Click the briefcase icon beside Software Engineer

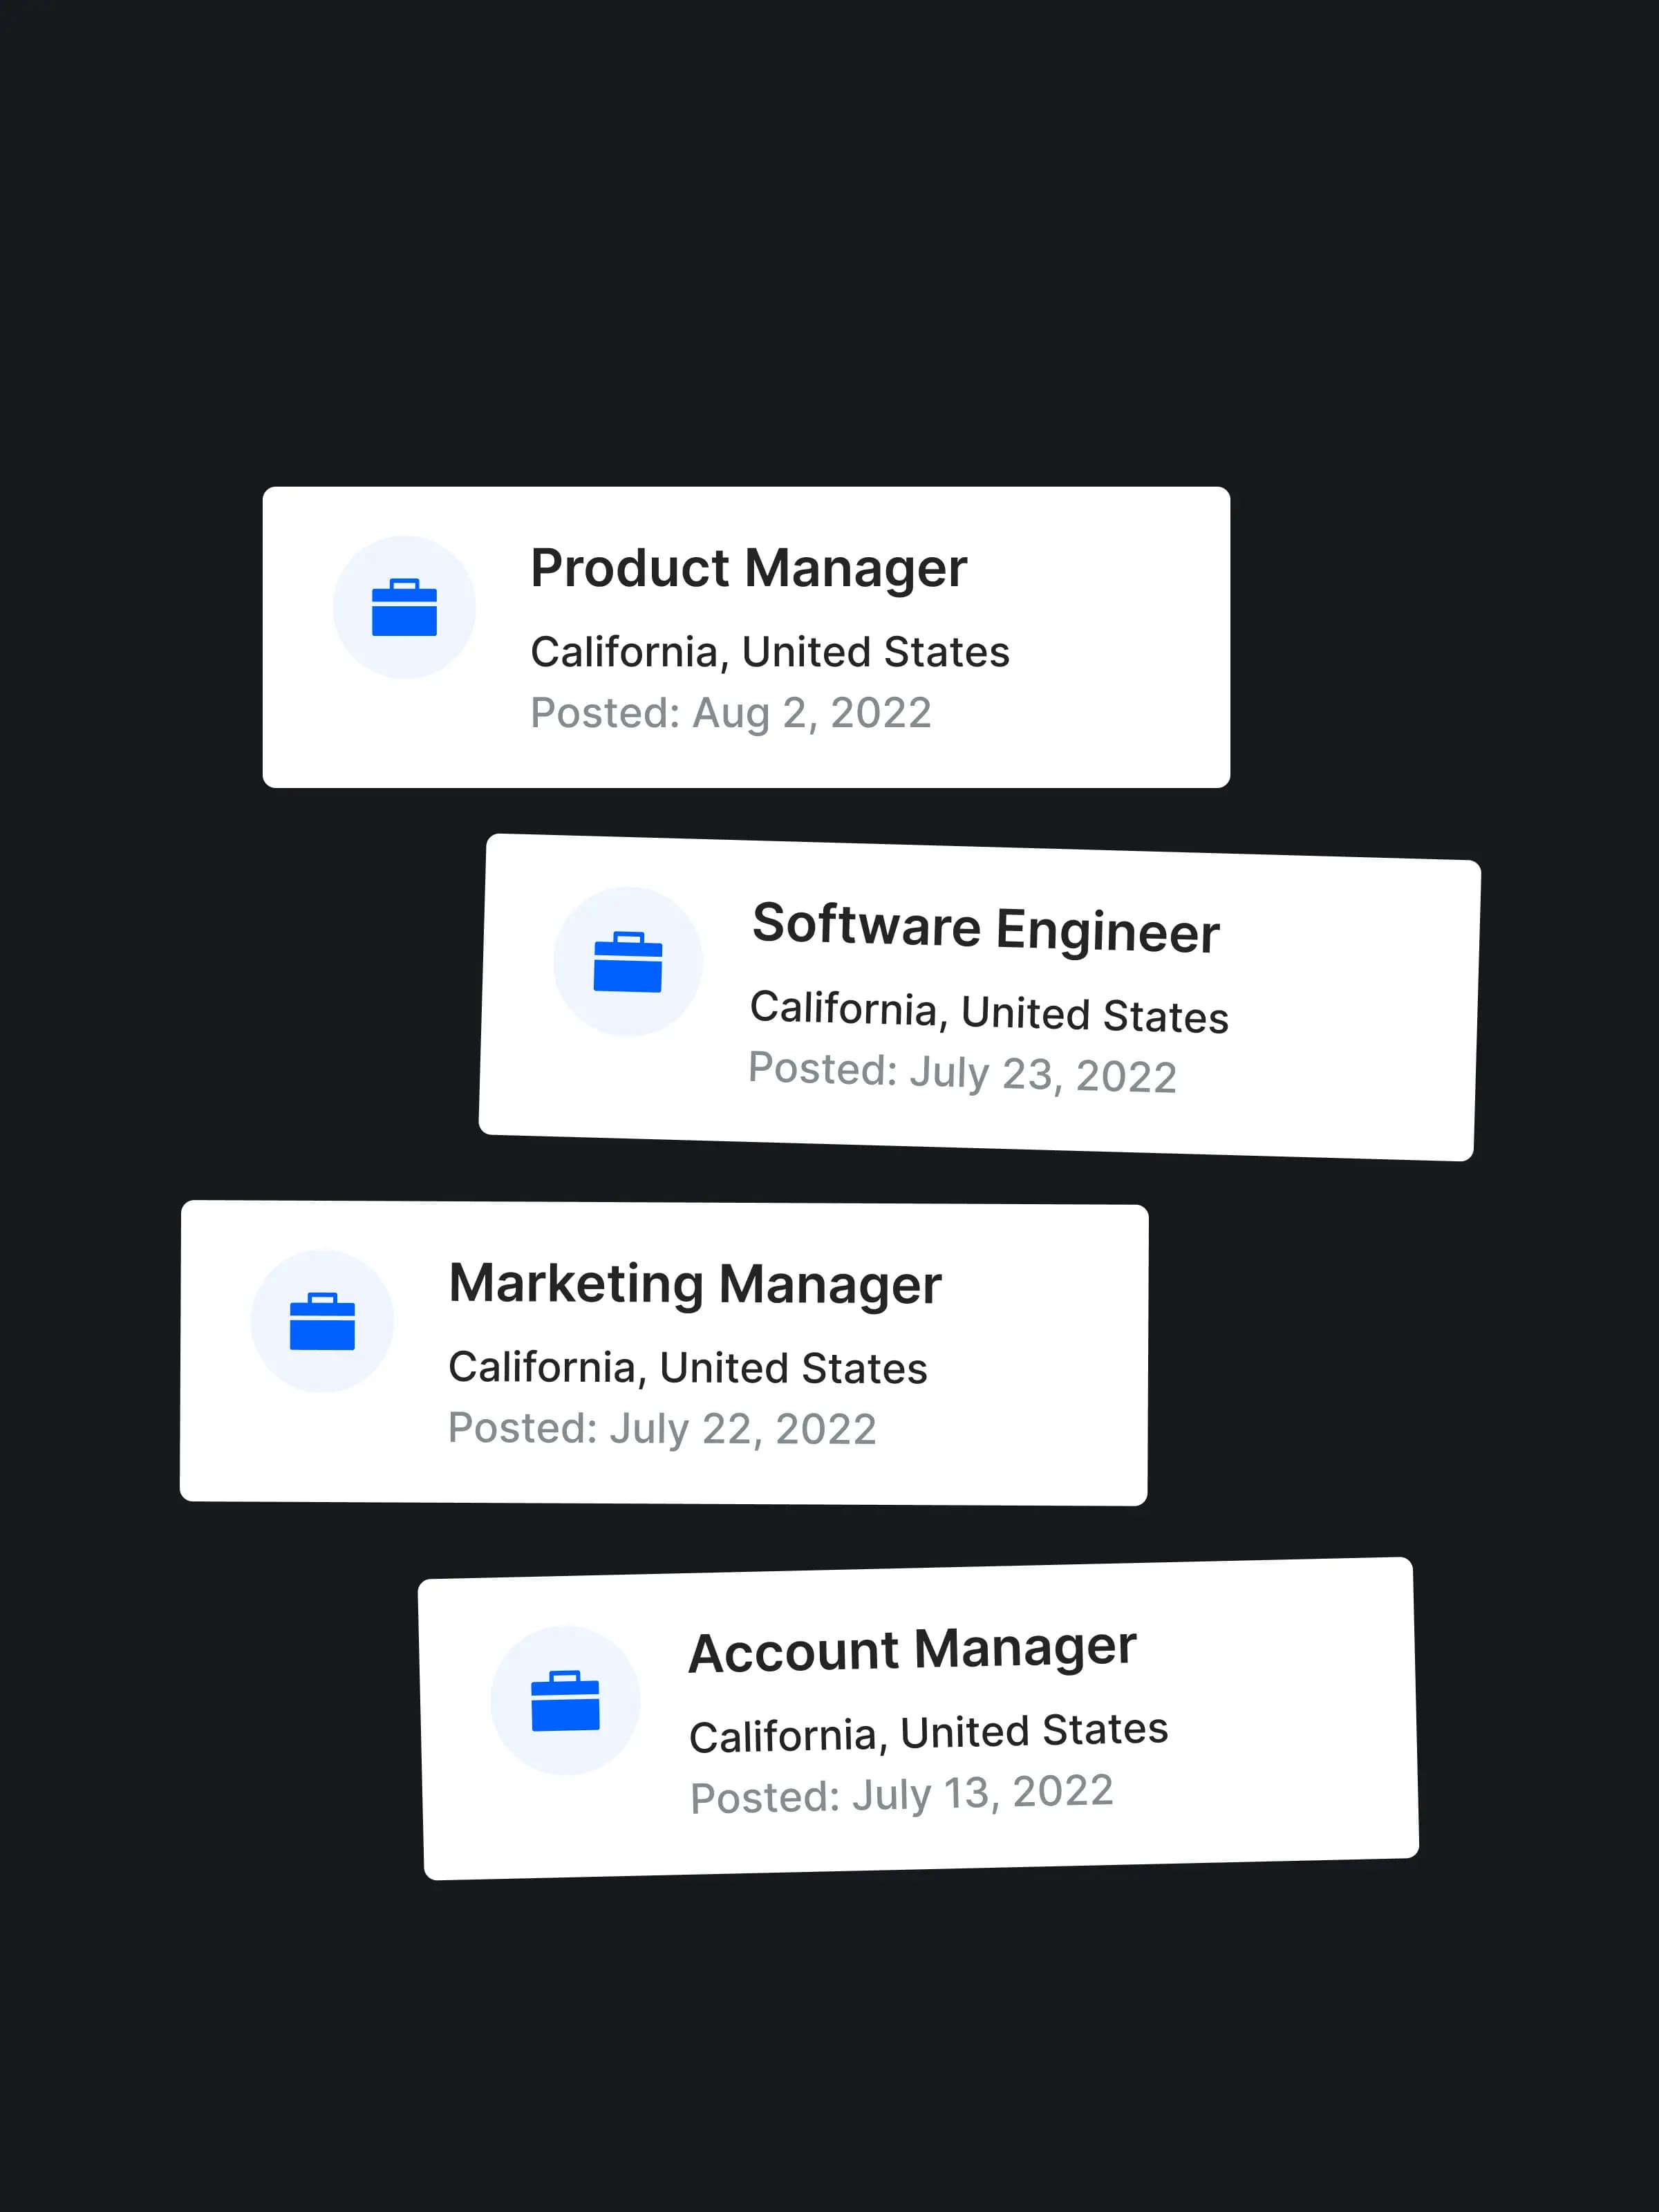pyautogui.click(x=628, y=962)
